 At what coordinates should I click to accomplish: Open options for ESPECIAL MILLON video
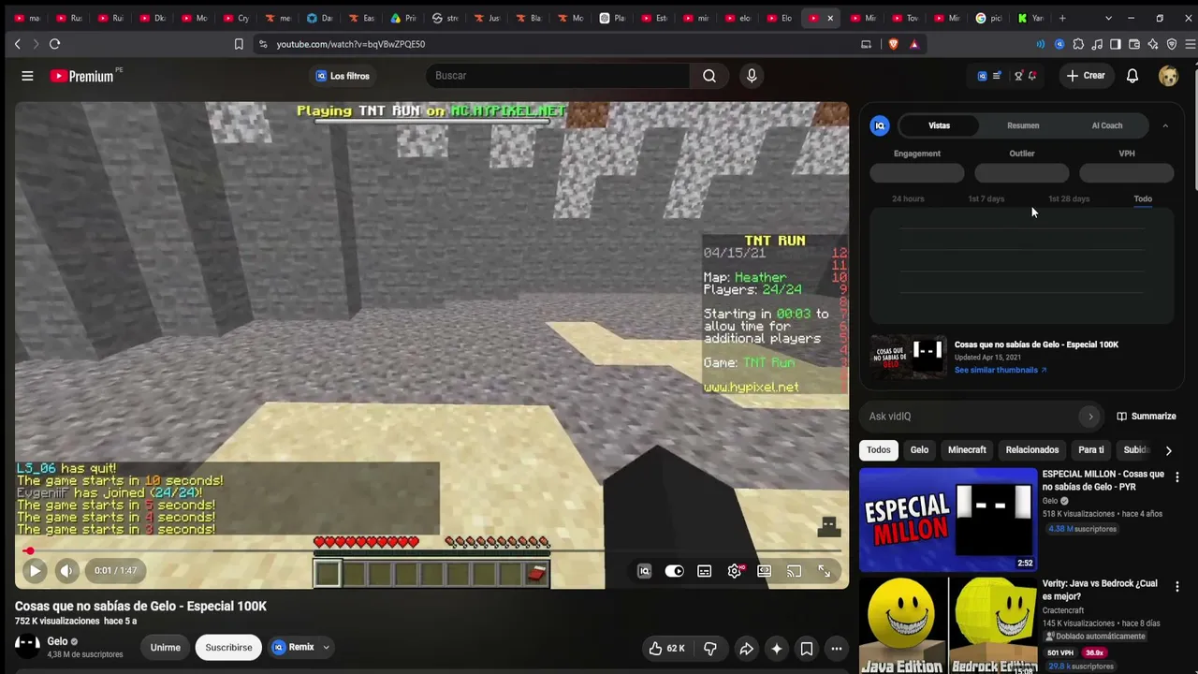(x=1177, y=477)
